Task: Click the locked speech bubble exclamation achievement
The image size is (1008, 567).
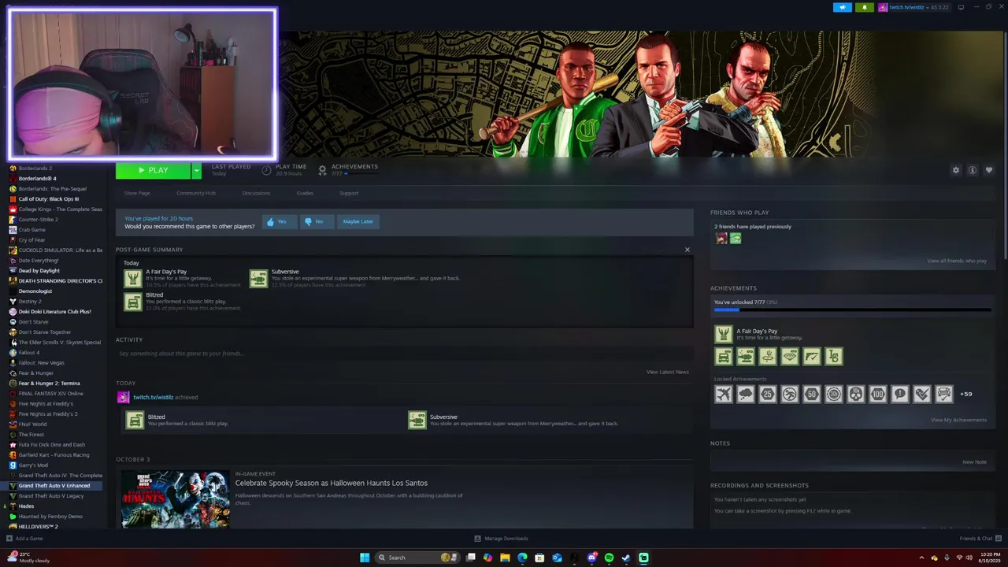Action: click(x=900, y=394)
